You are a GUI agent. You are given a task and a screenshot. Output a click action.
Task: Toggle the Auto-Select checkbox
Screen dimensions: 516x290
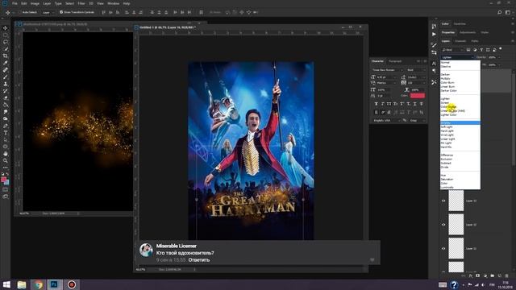19,12
